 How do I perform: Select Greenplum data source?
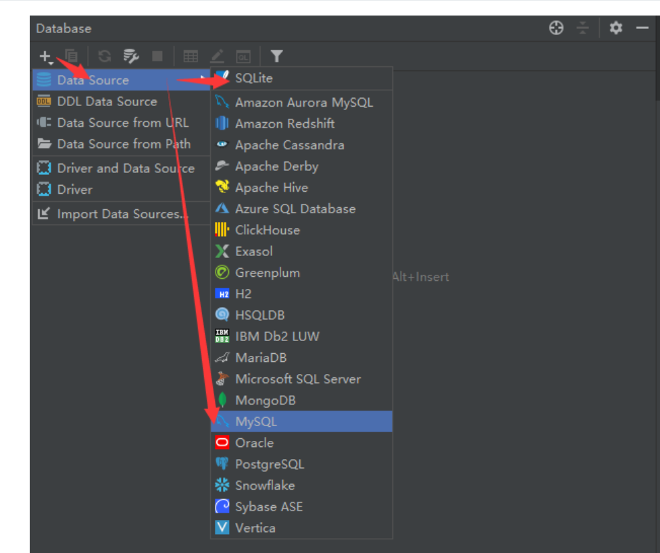301,272
